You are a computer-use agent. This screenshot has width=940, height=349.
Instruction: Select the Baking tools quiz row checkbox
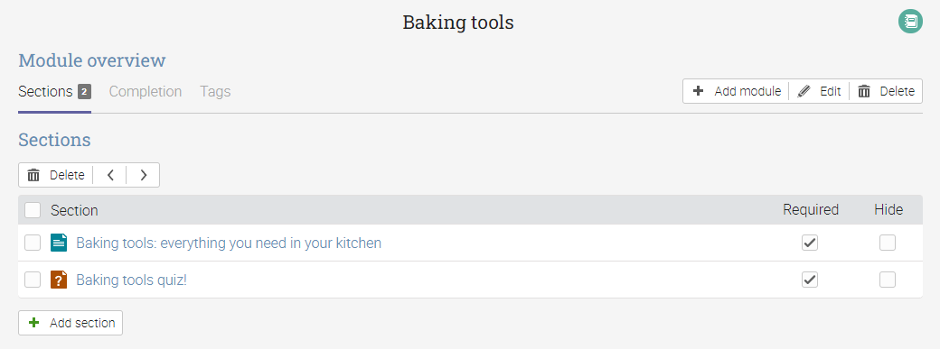click(33, 280)
